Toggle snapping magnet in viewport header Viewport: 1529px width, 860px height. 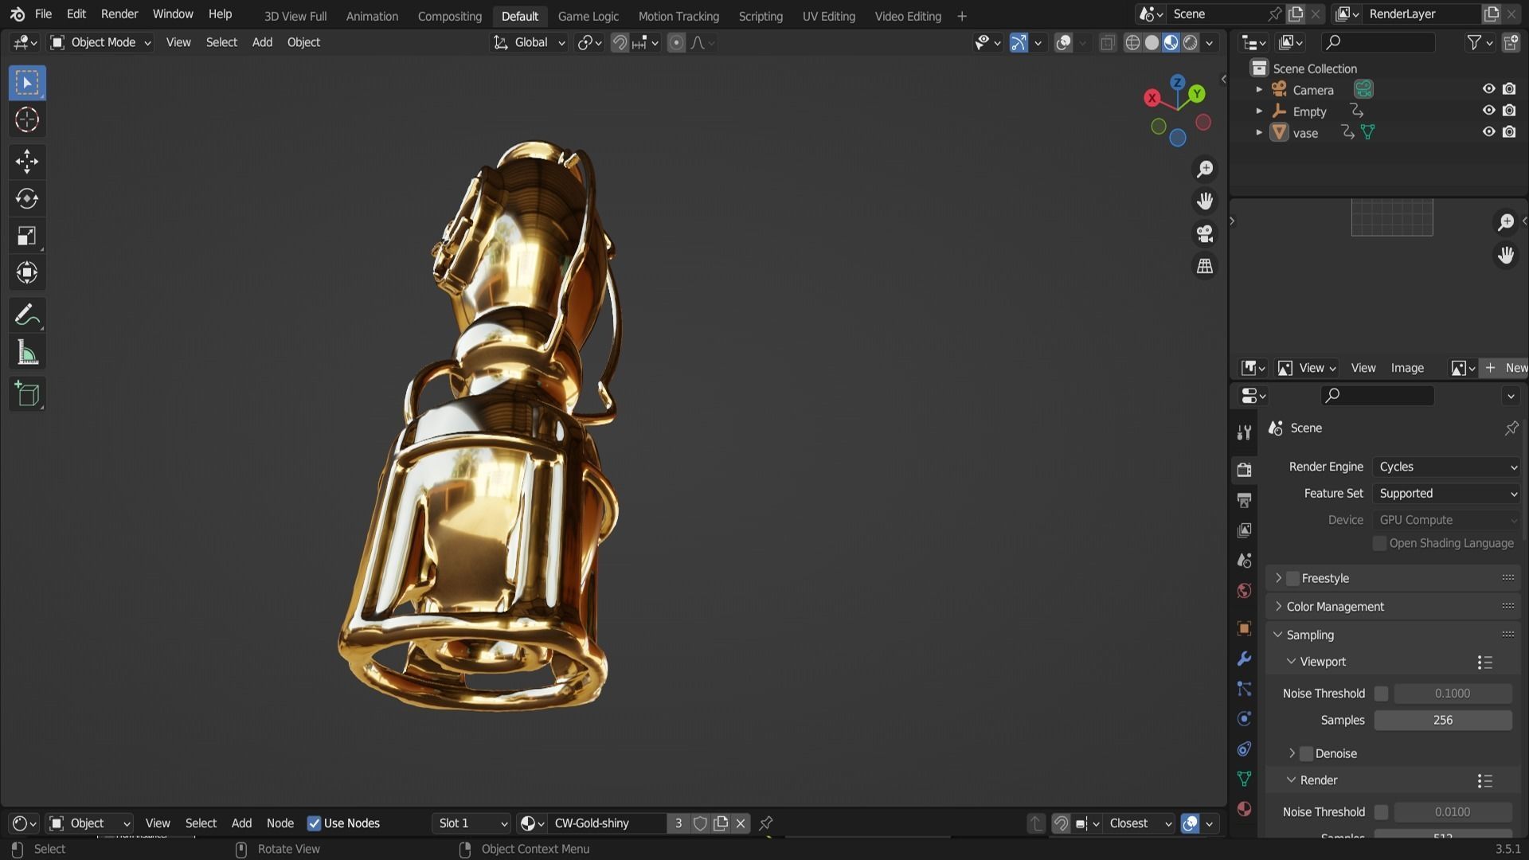pyautogui.click(x=619, y=43)
